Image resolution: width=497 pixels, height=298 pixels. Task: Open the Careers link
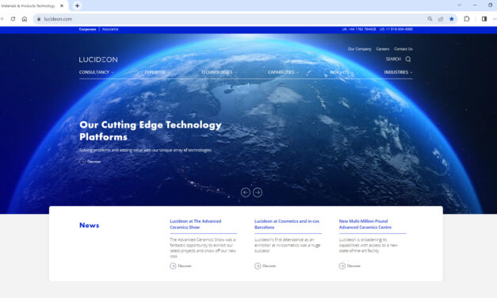[383, 49]
